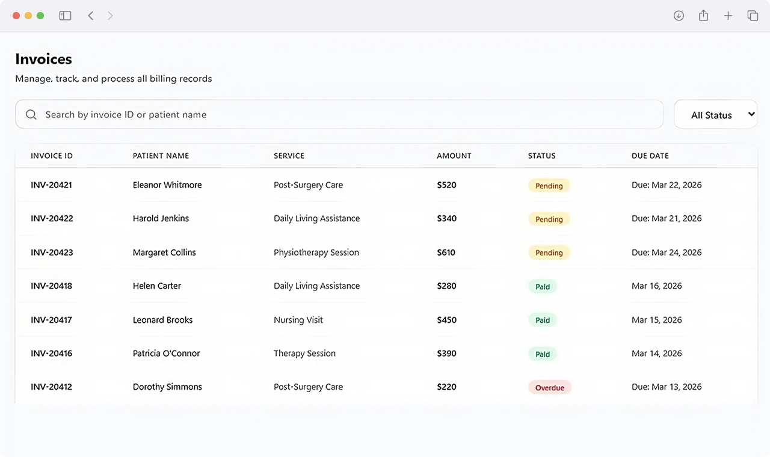Click patient name Dorothy Simmons
The height and width of the screenshot is (457, 770).
pyautogui.click(x=167, y=387)
